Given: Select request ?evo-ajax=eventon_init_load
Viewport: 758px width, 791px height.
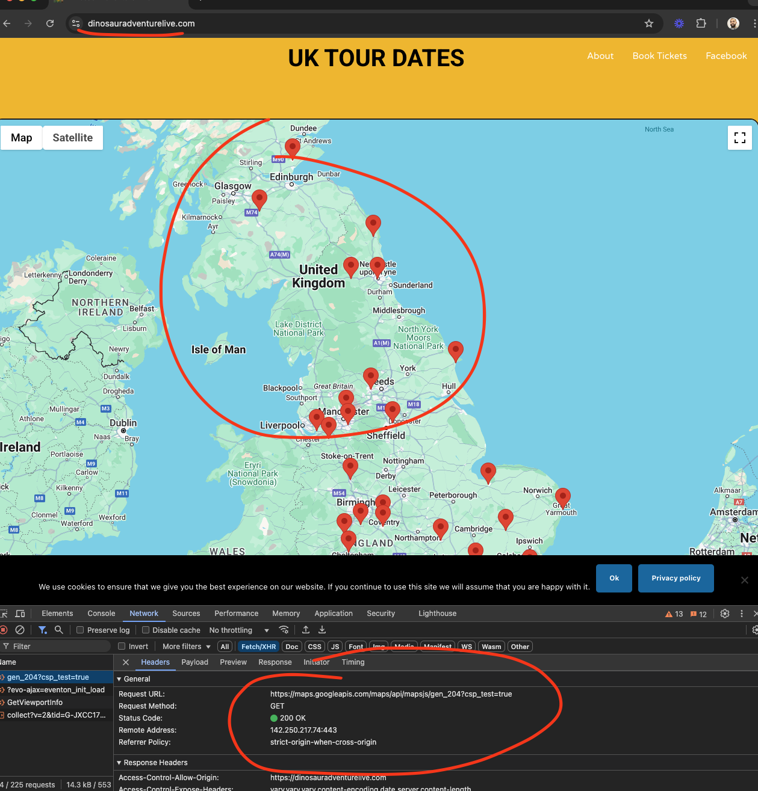Looking at the screenshot, I should click(x=57, y=690).
